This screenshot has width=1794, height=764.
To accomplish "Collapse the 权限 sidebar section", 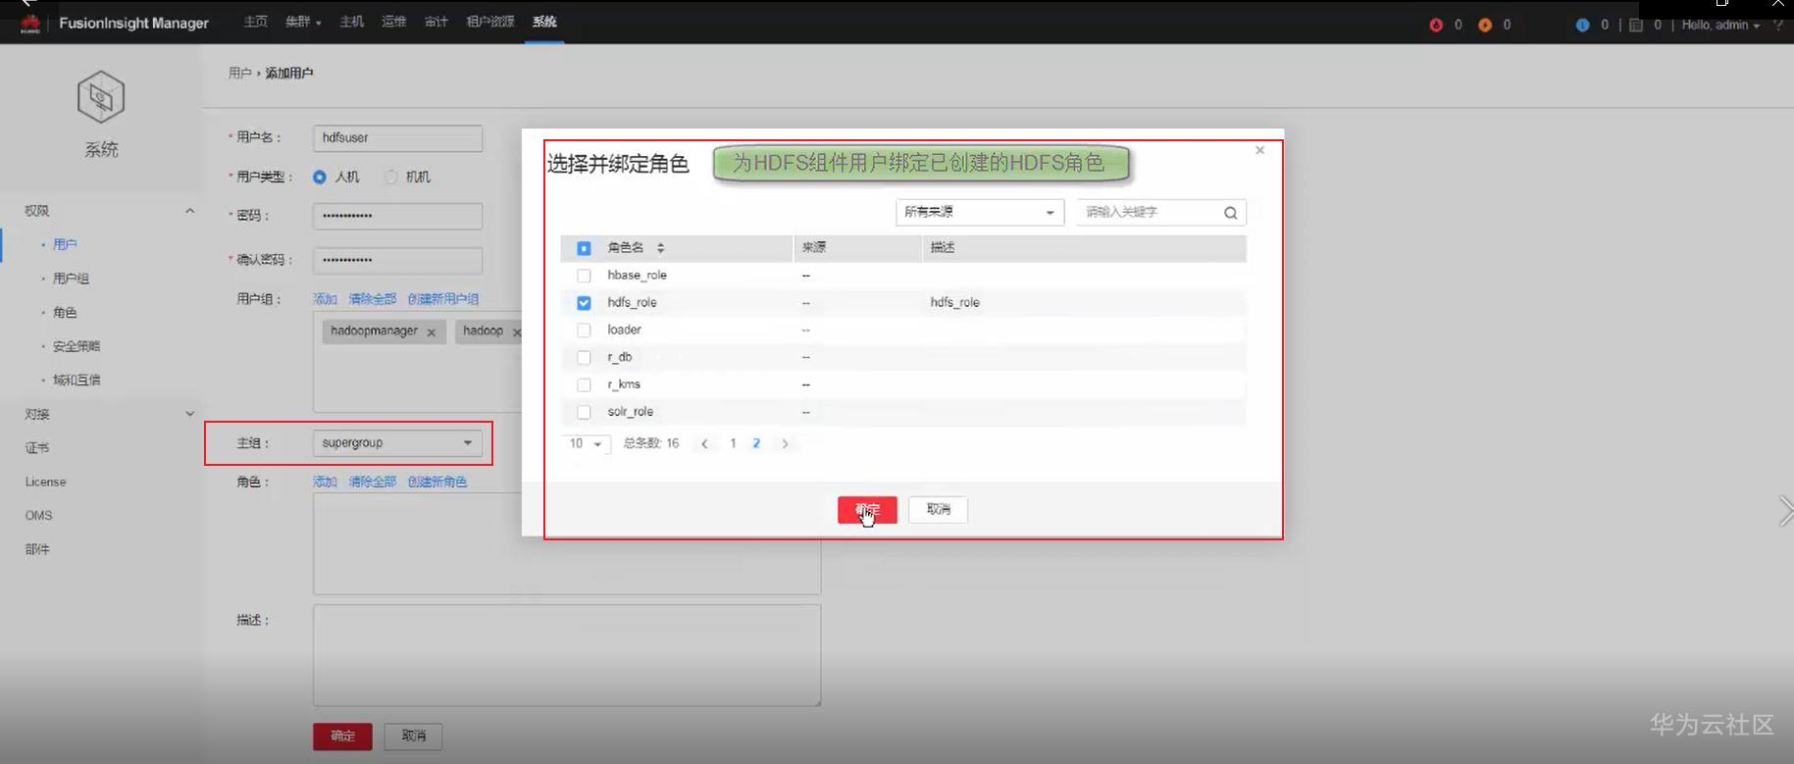I will point(189,211).
